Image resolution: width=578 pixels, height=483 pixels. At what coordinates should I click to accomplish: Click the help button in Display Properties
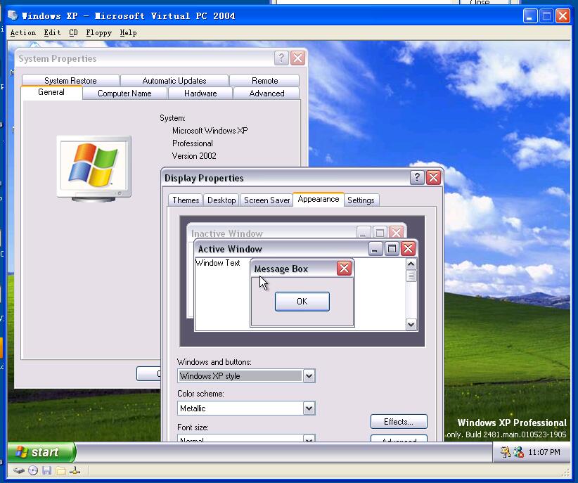click(417, 177)
